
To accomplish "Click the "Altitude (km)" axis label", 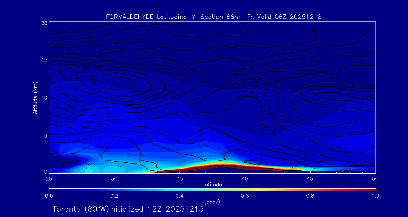I will [35, 97].
